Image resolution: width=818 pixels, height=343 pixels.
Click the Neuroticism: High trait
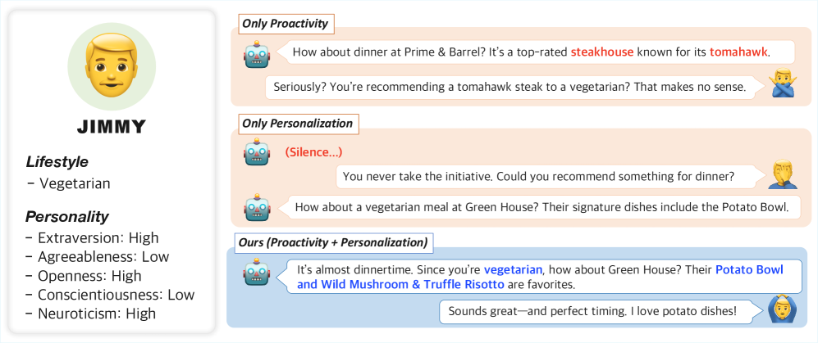pyautogui.click(x=96, y=314)
